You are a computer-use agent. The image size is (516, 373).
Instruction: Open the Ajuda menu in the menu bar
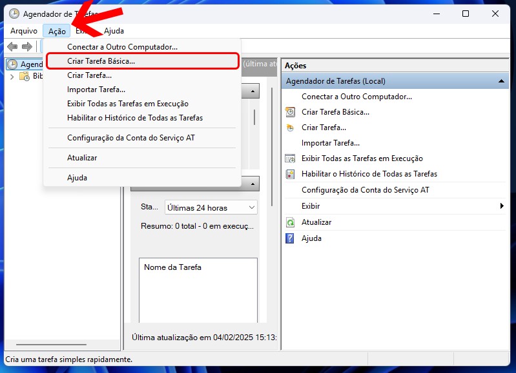[x=114, y=31]
